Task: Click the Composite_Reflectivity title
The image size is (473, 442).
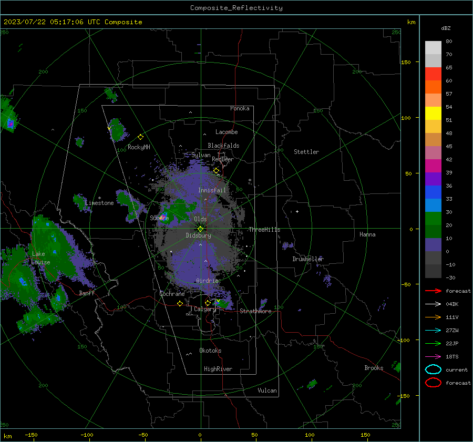Action: pos(236,8)
